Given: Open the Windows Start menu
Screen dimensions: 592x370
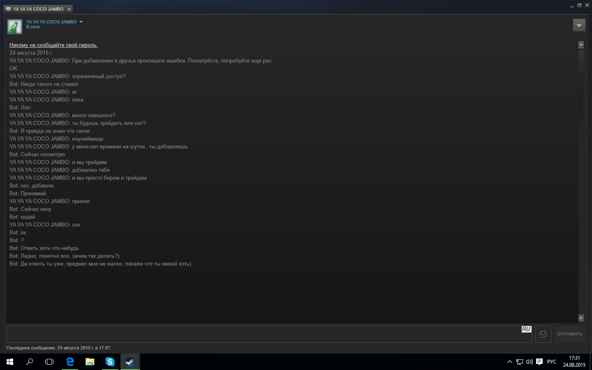Looking at the screenshot, I should click(10, 362).
